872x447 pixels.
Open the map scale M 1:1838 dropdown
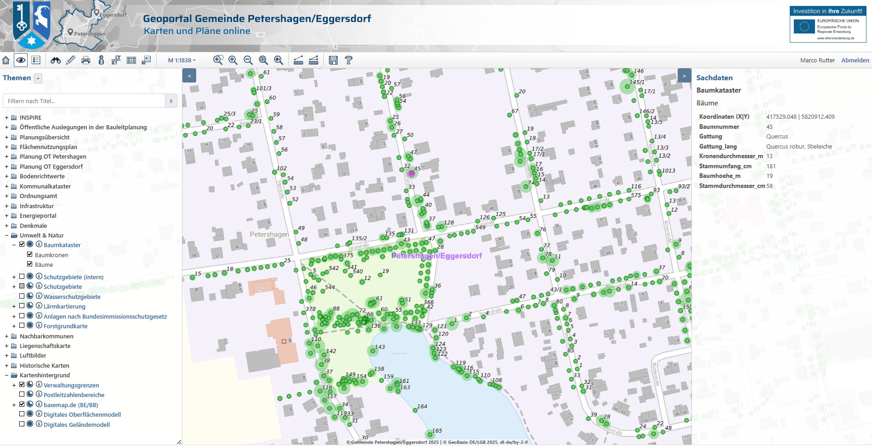182,61
